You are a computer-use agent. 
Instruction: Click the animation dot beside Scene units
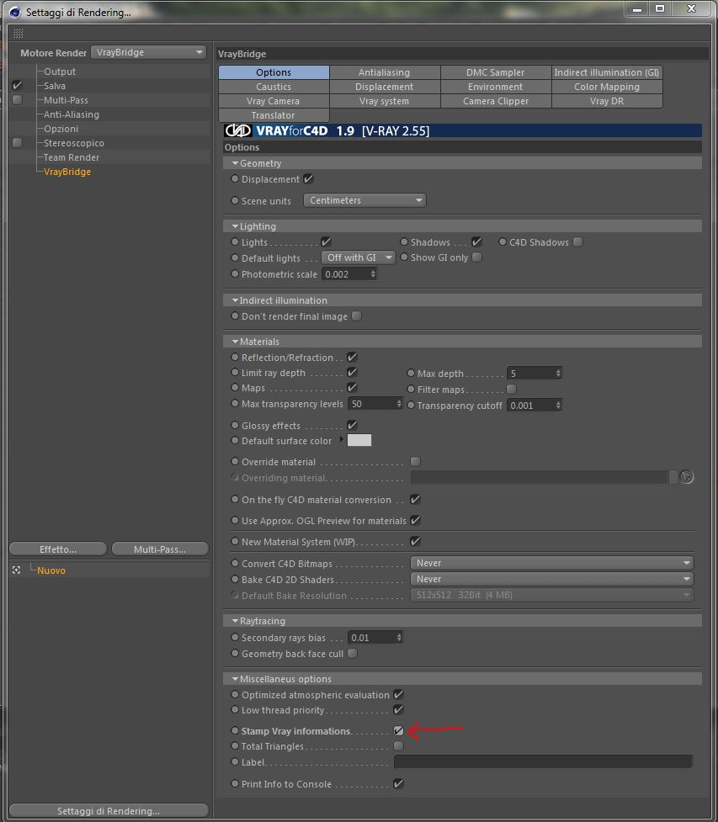[x=235, y=200]
